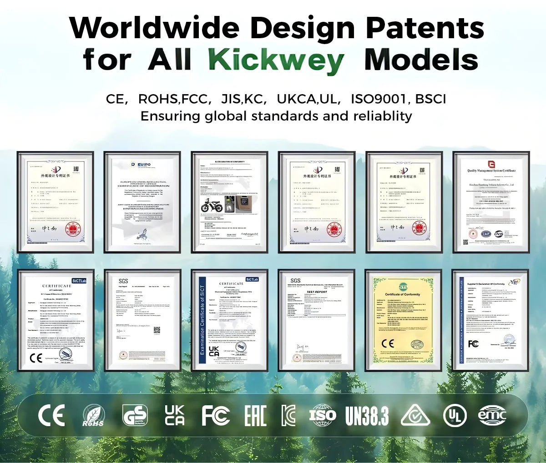Screen dimensions: 546x463
Task: Click the FCC logo in the bottom strip
Action: [216, 416]
